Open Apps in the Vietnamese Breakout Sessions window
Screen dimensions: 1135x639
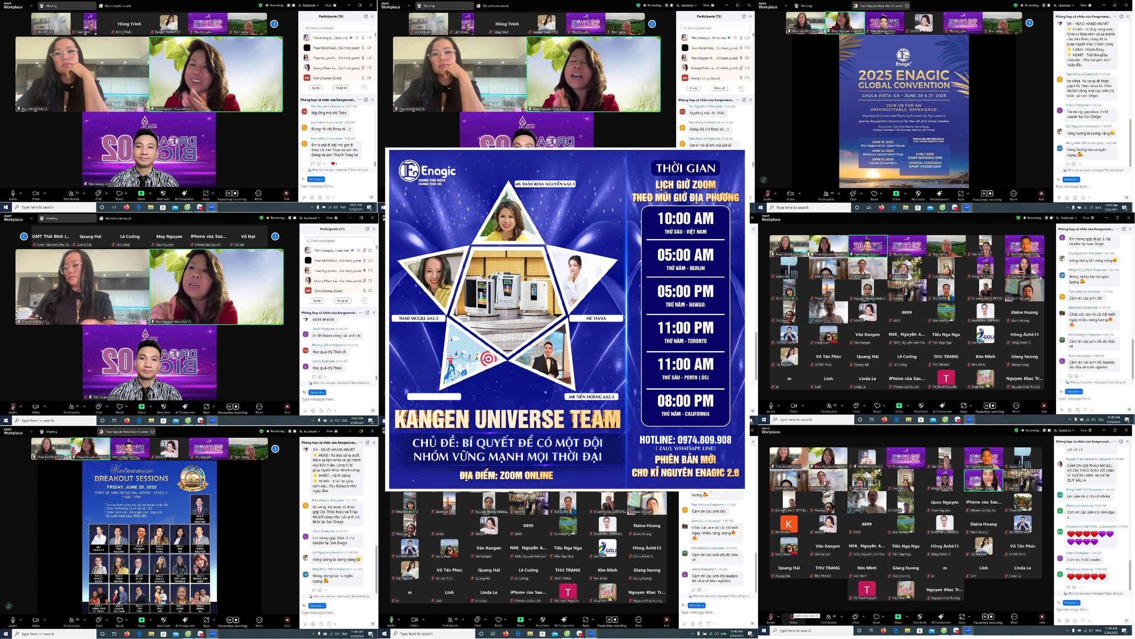pyautogui.click(x=207, y=620)
